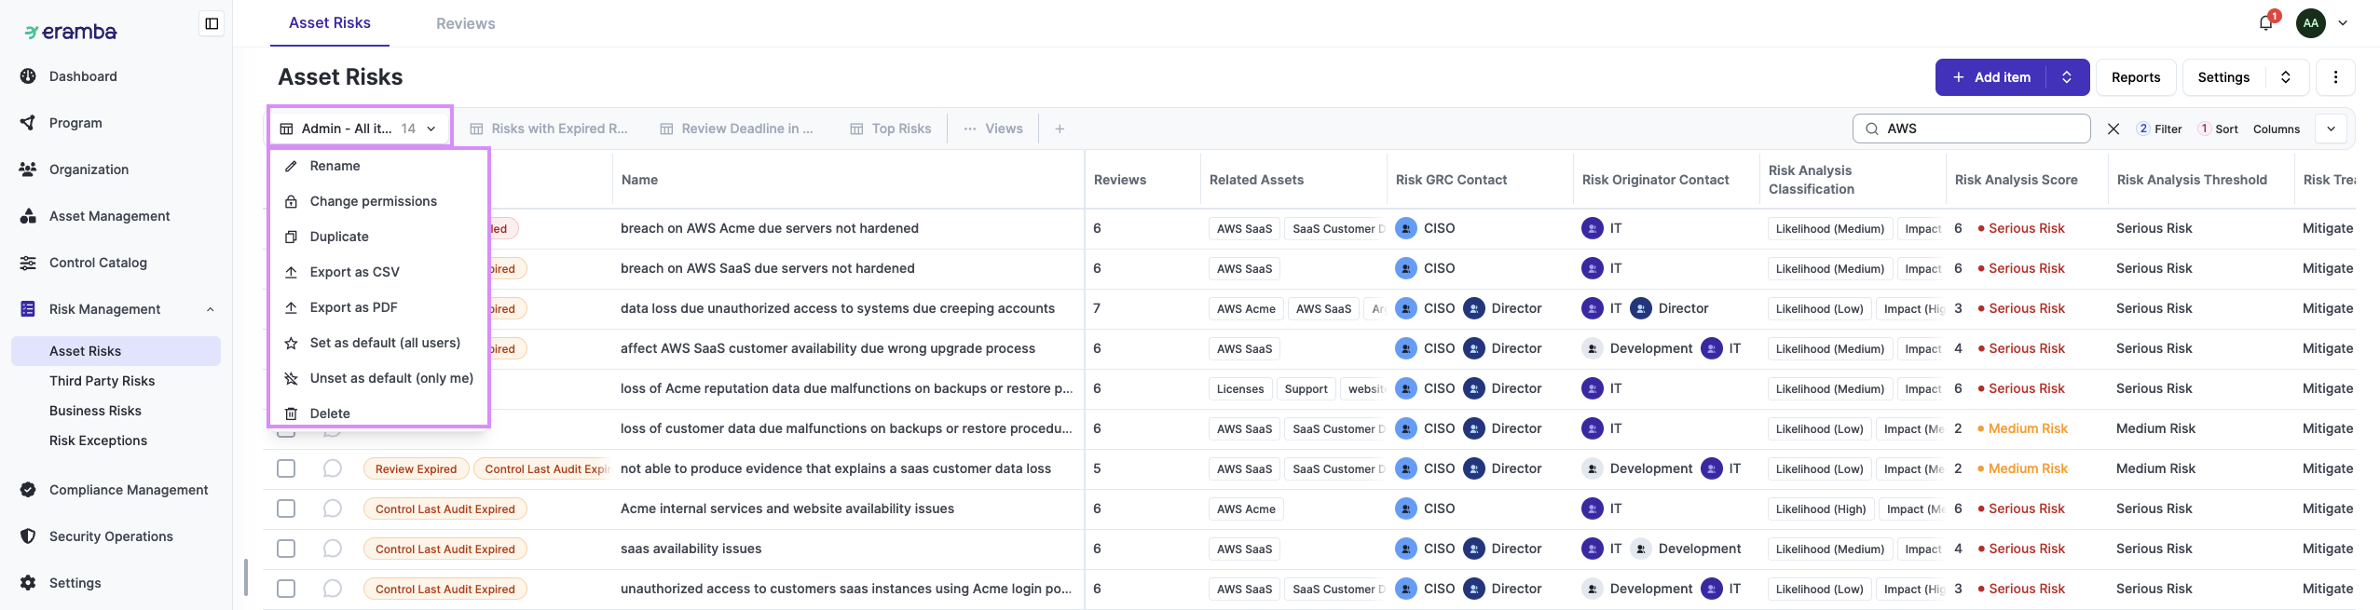The image size is (2380, 610).
Task: Select Duplicate in the view menu
Action: point(339,237)
